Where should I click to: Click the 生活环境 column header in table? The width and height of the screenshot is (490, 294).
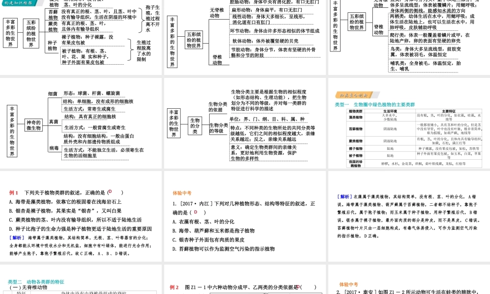click(390, 111)
